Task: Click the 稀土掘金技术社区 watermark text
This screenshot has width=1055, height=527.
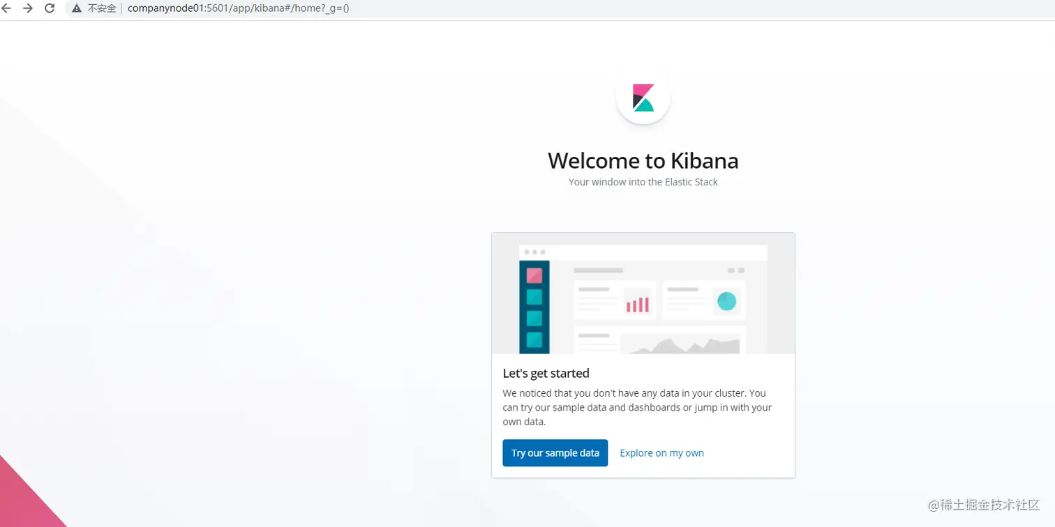Action: coord(984,505)
